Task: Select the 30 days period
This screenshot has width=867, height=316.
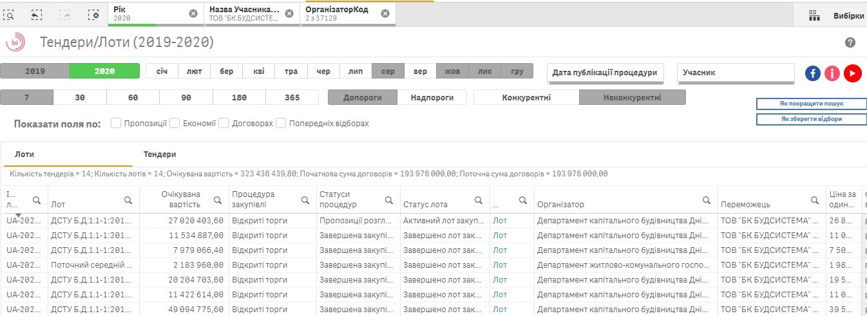Action: coord(80,98)
